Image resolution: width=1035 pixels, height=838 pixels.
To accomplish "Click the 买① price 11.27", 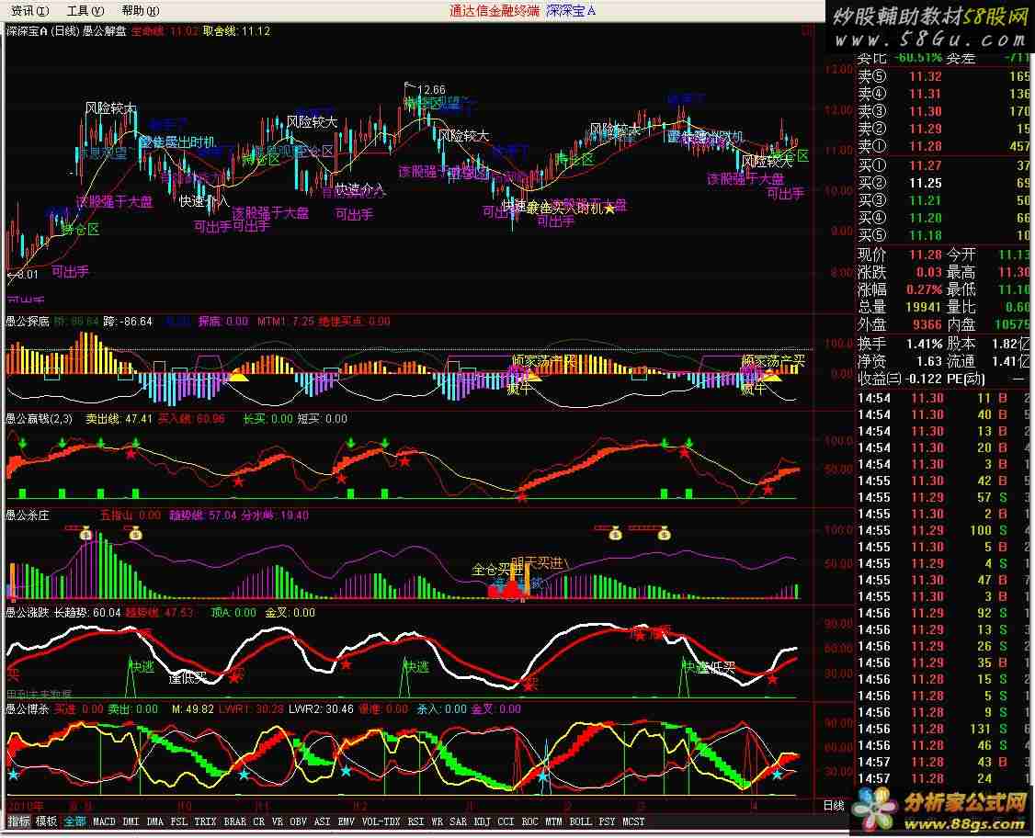I will point(926,165).
